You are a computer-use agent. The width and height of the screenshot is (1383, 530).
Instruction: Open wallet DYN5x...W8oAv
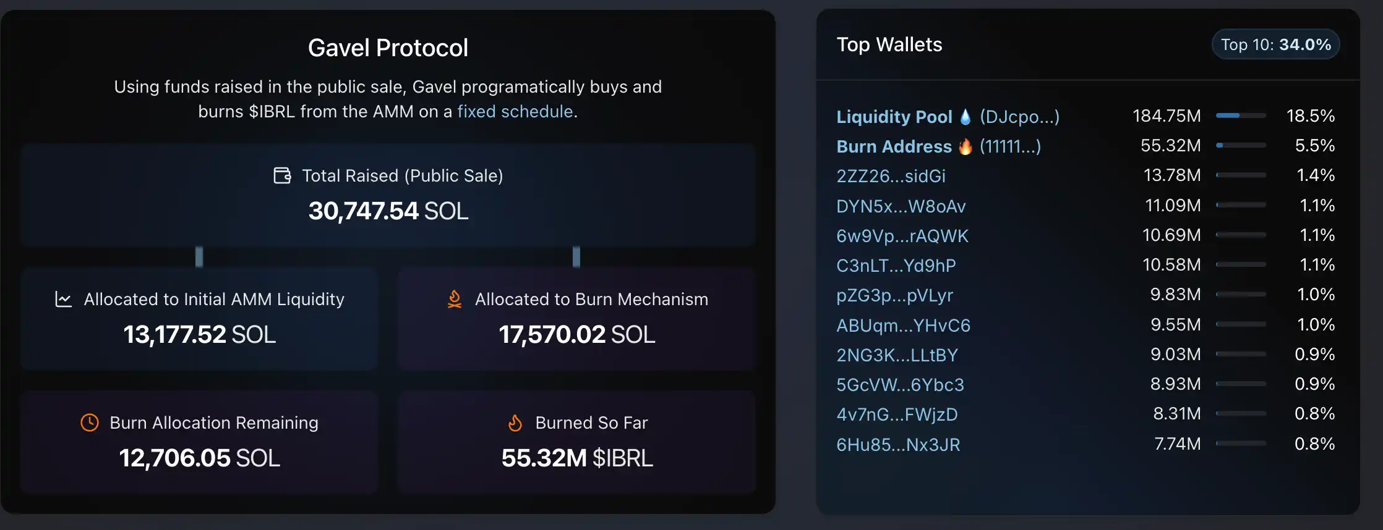point(901,206)
